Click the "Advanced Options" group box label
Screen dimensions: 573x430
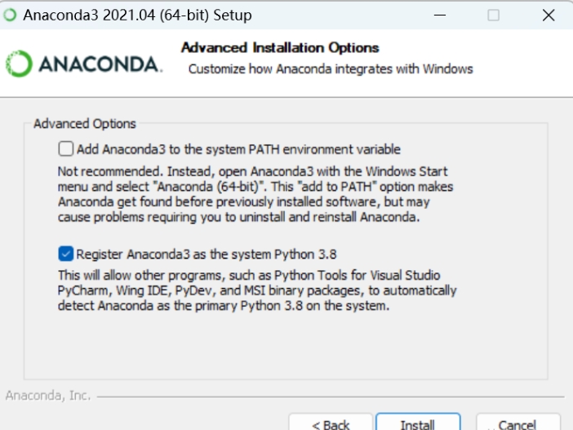[85, 124]
